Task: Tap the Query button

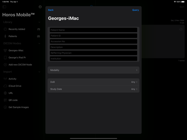Action: coord(136,10)
